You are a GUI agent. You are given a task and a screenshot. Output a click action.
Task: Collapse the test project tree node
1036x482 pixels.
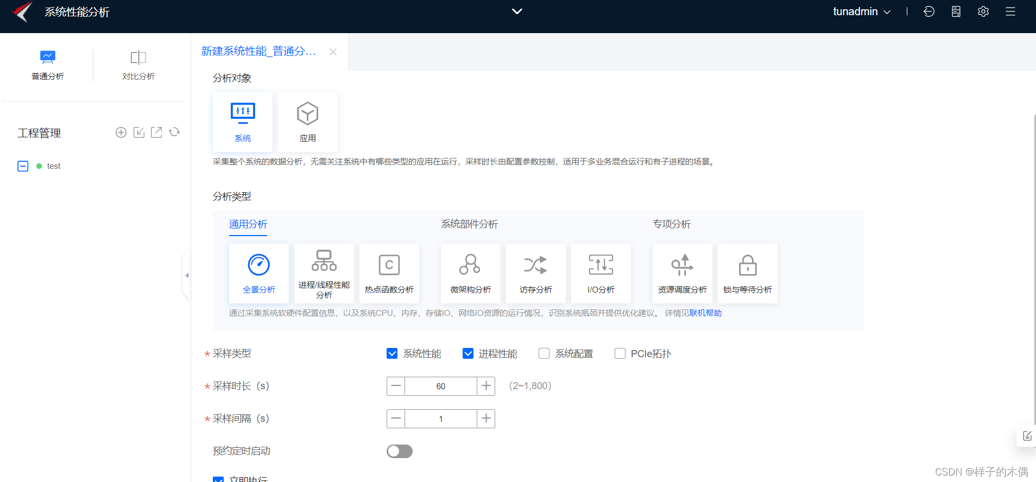point(23,166)
